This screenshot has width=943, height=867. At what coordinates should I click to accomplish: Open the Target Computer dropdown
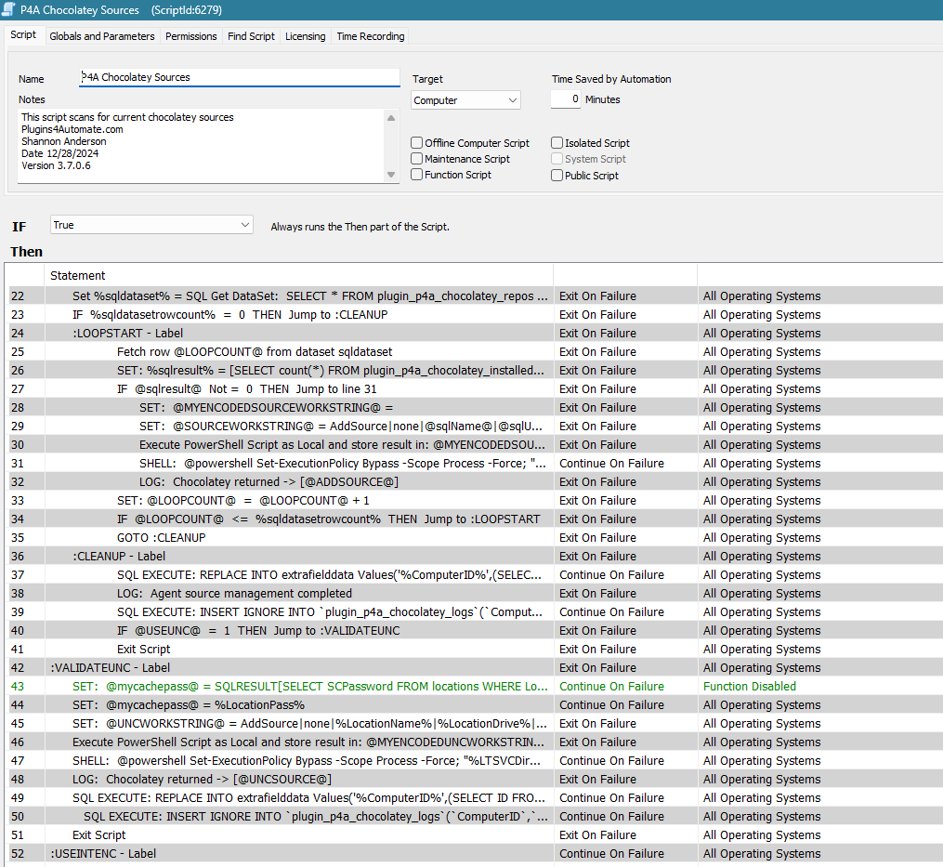point(465,100)
